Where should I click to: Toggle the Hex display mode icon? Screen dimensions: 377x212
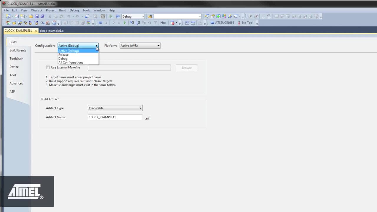coord(163,23)
